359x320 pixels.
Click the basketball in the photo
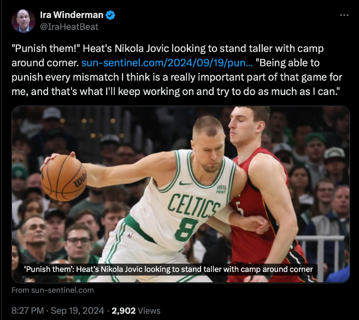64,177
